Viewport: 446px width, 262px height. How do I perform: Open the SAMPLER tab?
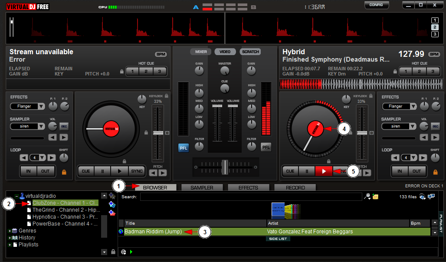(x=202, y=188)
